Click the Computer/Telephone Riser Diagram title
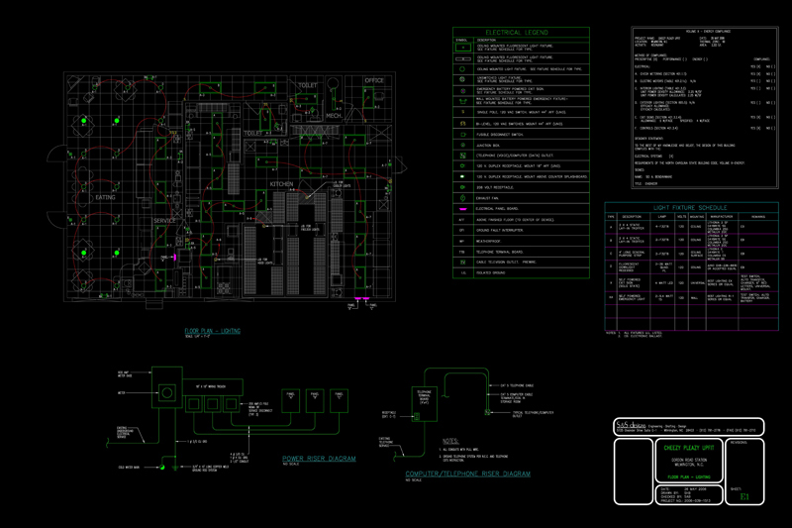The width and height of the screenshot is (792, 528). click(x=468, y=475)
